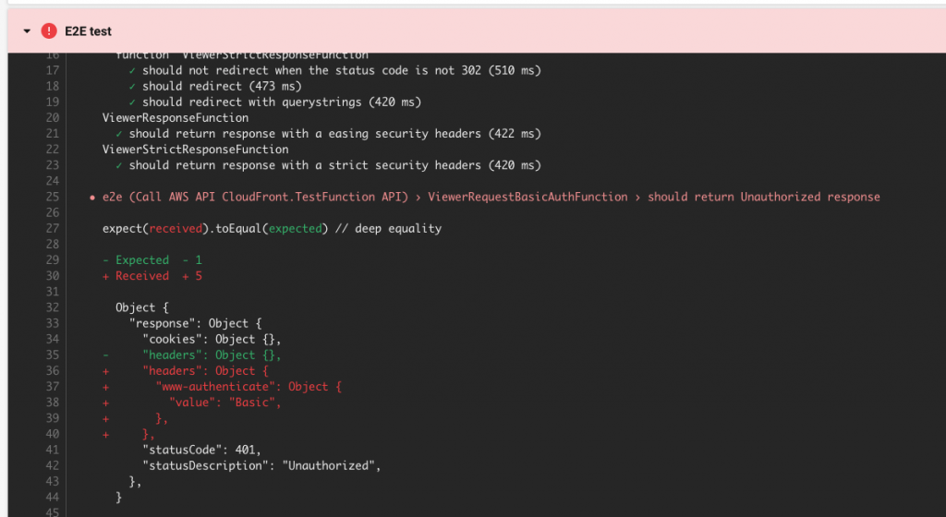Screen dimensions: 946x517
Task: Click checkmark for easing security headers test
Action: (119, 134)
